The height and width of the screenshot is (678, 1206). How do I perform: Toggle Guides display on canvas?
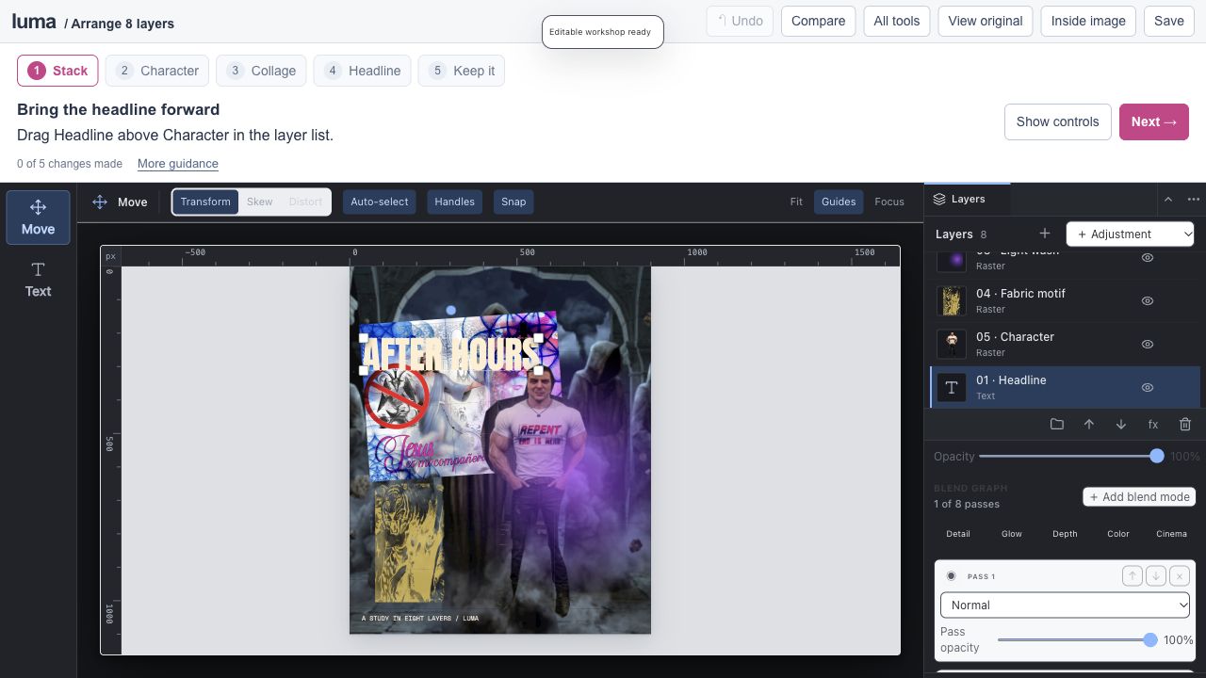click(839, 202)
